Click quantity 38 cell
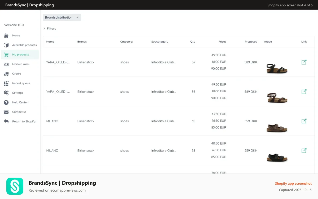Image resolution: width=318 pixels, height=199 pixels. pos(193,150)
